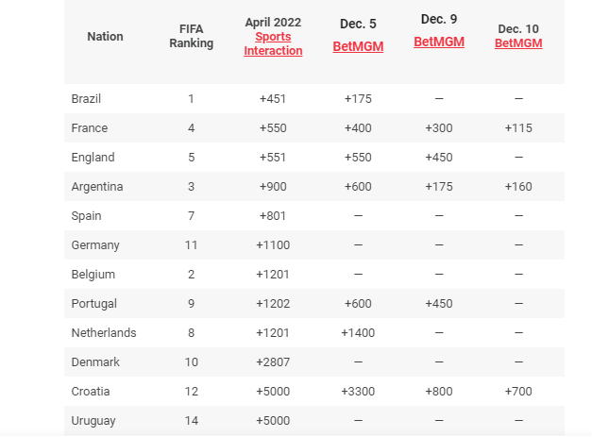592x437 pixels.
Task: Select the England nation cell
Action: point(93,158)
